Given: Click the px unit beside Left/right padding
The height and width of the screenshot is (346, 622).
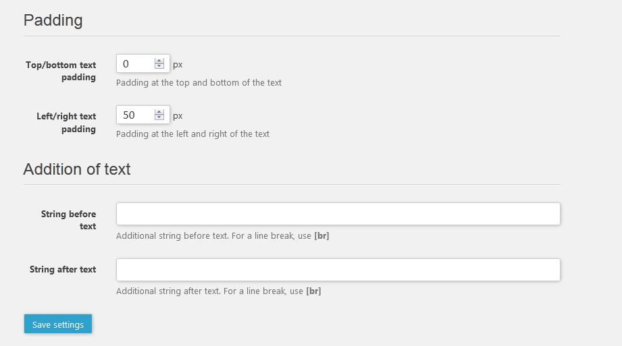Looking at the screenshot, I should [x=178, y=116].
